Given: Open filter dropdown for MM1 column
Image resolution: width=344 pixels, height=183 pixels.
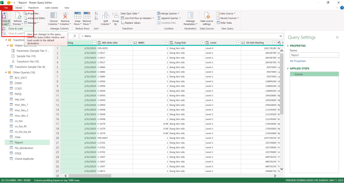Looking at the screenshot, I should (166, 43).
